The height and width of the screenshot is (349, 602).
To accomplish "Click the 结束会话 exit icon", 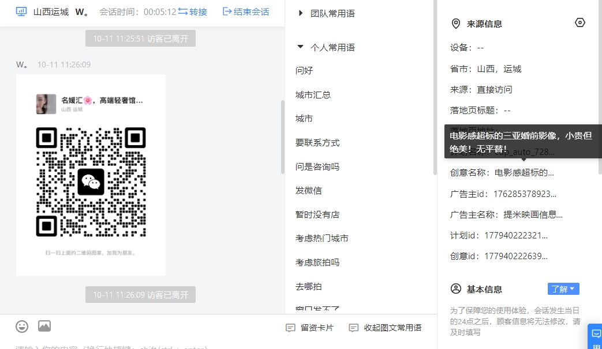I will pos(227,12).
